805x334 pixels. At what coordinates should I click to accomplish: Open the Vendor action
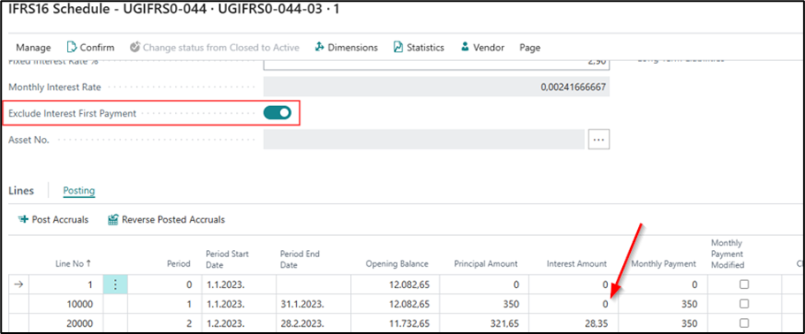pyautogui.click(x=489, y=48)
